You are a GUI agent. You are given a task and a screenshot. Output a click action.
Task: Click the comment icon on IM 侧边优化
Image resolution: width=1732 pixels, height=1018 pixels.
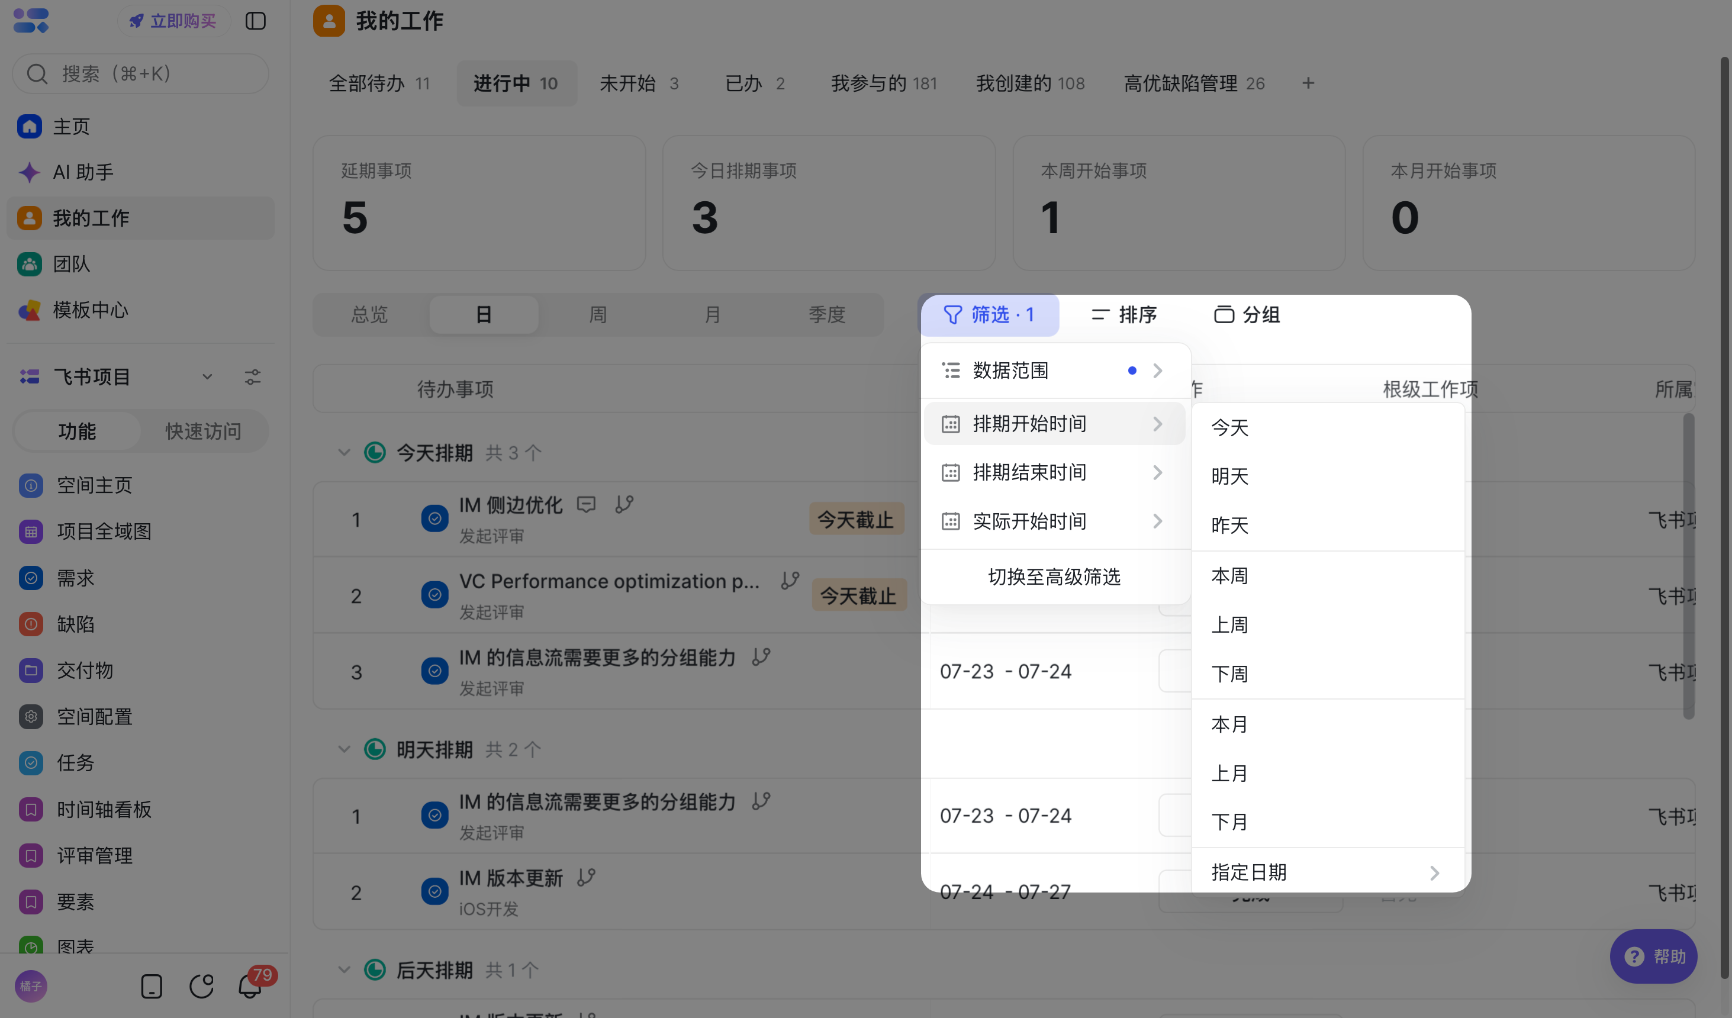pos(585,505)
